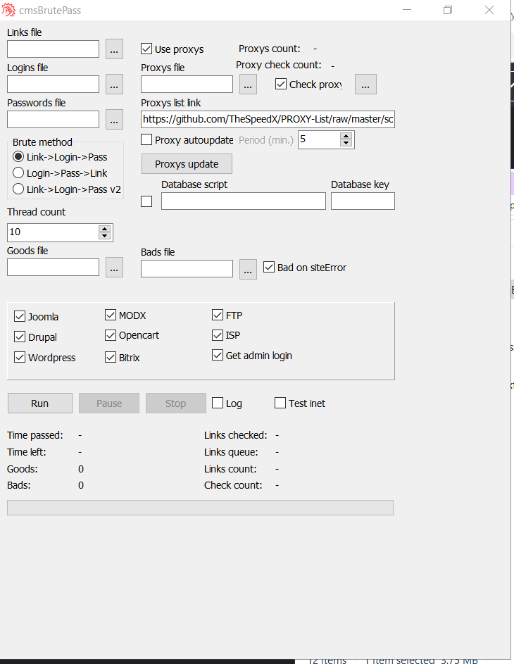Click the Run button
This screenshot has width=514, height=664.
click(40, 403)
